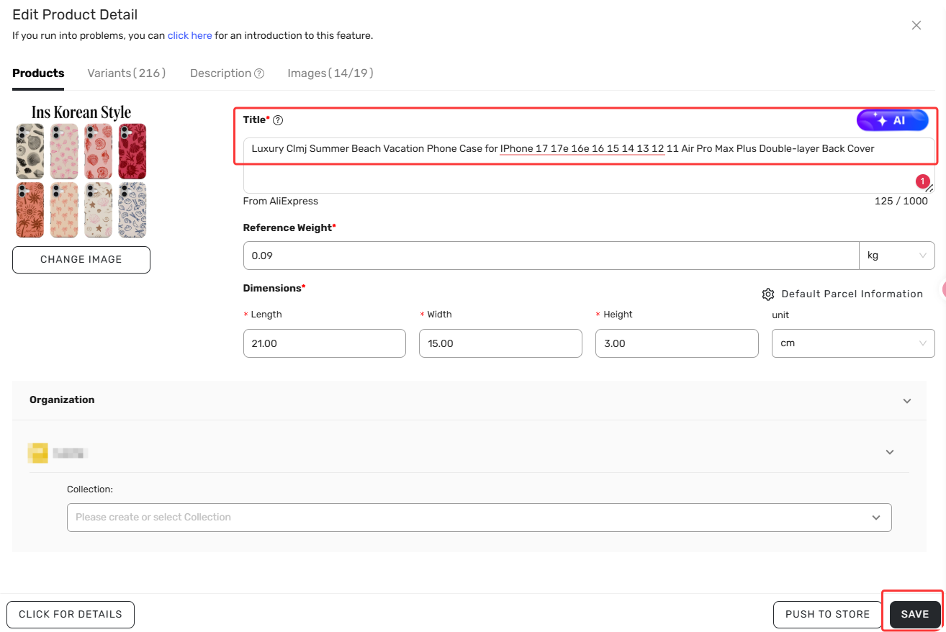Click the Reference Weight input showing 0.09
Viewport: 946px width, 632px height.
point(551,256)
